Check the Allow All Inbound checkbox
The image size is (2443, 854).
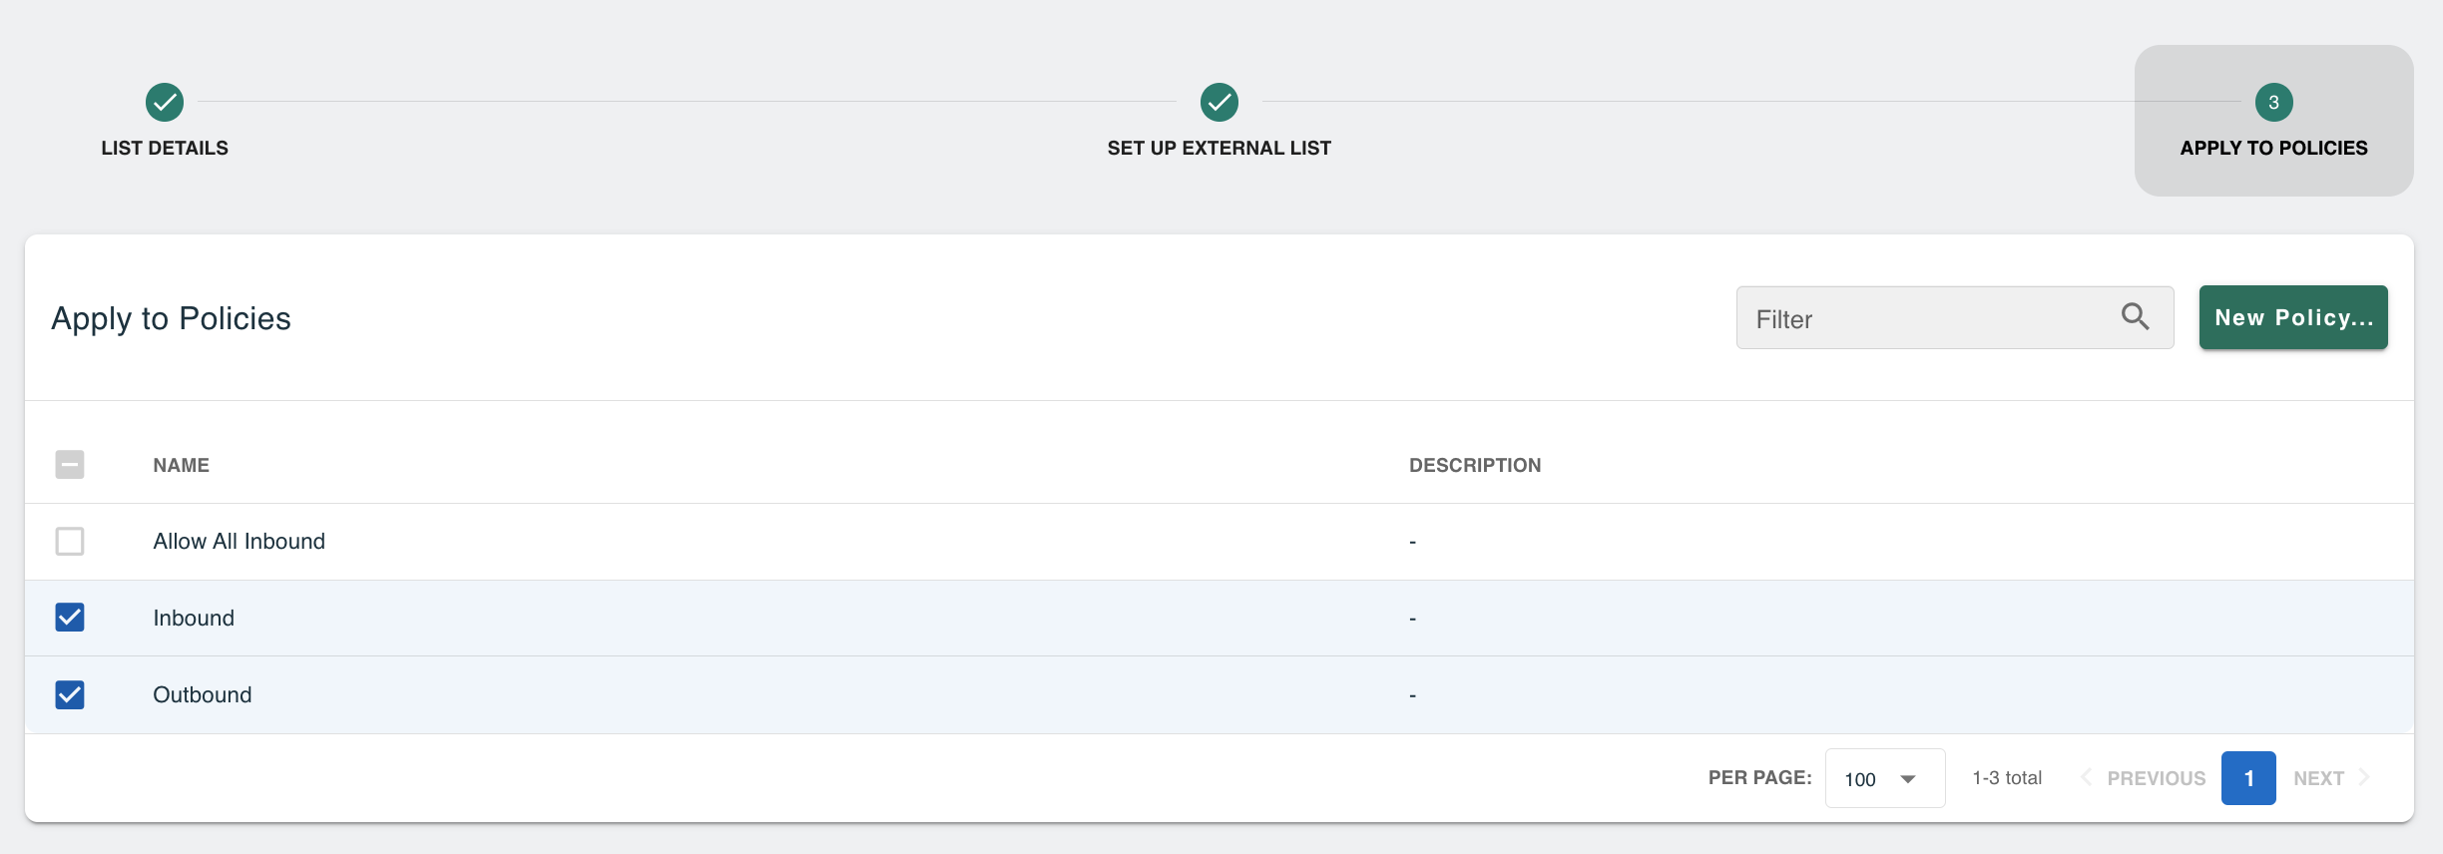[x=70, y=541]
